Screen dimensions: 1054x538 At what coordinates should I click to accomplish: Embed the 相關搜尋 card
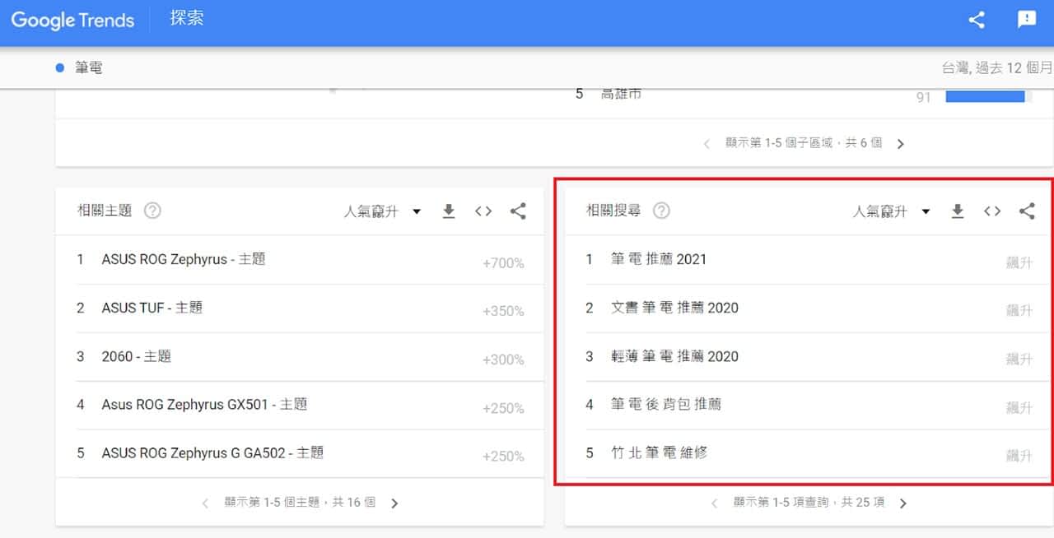coord(992,211)
